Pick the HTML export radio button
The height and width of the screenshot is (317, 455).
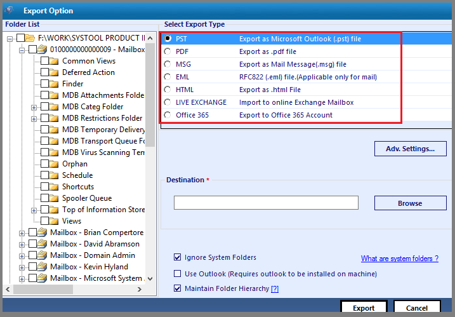[x=168, y=90]
